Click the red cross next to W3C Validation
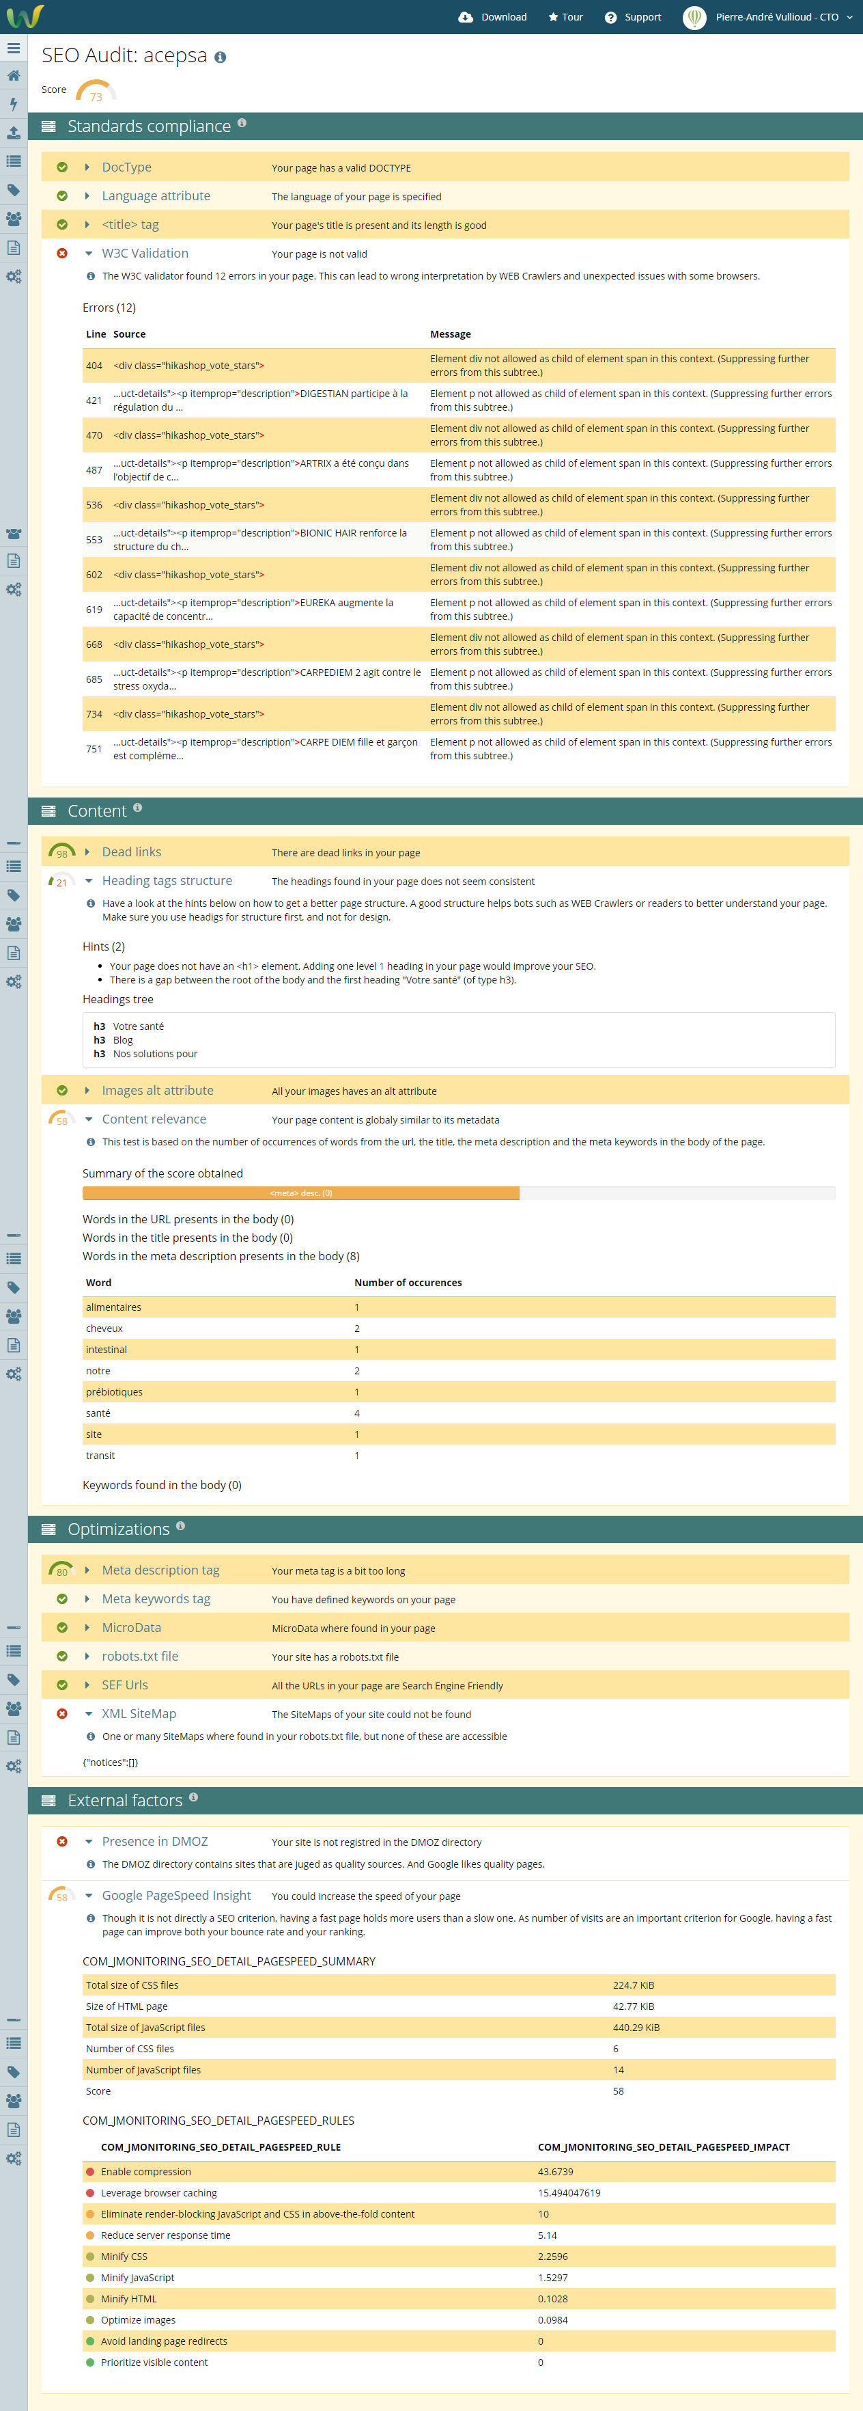863x2411 pixels. pyautogui.click(x=61, y=254)
